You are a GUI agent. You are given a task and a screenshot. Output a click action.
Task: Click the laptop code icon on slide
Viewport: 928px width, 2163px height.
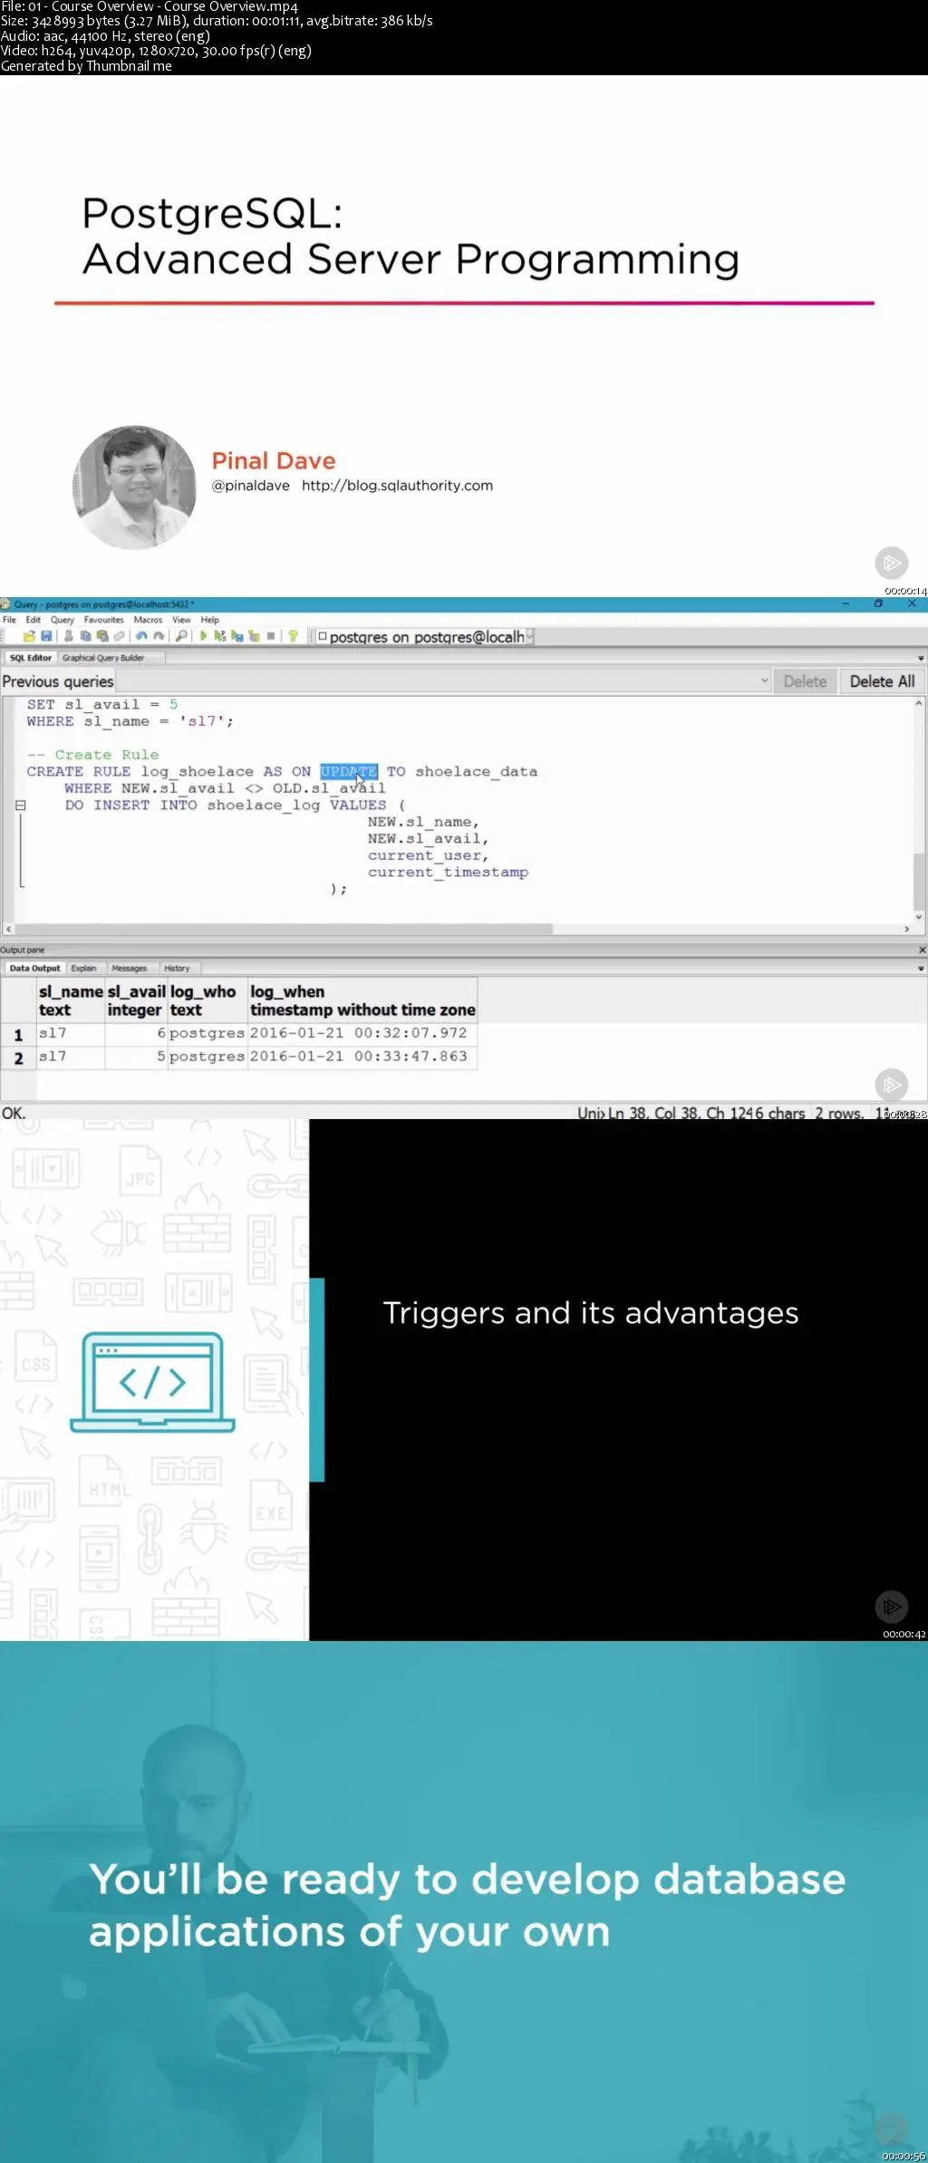coord(152,1382)
